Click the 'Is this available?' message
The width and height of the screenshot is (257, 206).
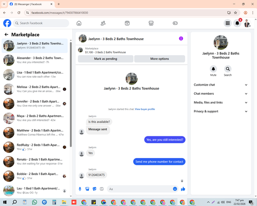pos(99,122)
